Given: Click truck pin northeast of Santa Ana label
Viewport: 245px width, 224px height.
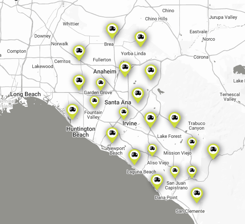Looking at the screenshot, I should (137, 94).
